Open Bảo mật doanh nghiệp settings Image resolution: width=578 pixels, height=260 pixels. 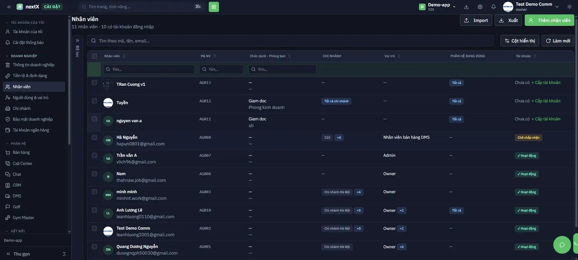(34, 119)
